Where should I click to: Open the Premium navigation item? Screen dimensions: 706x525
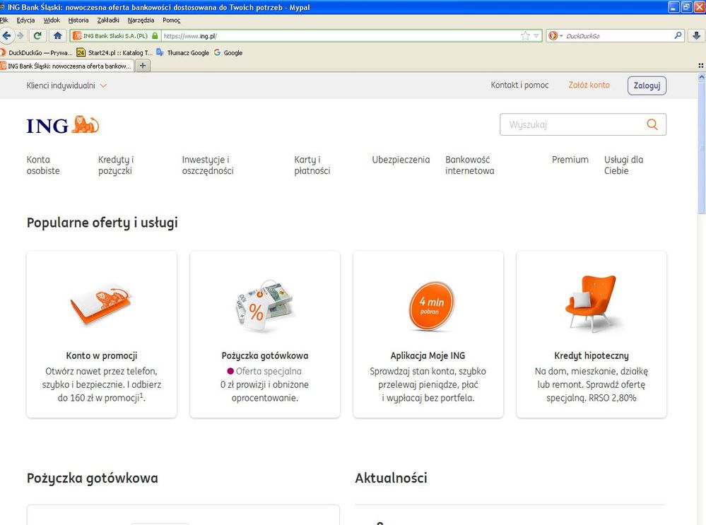[570, 160]
